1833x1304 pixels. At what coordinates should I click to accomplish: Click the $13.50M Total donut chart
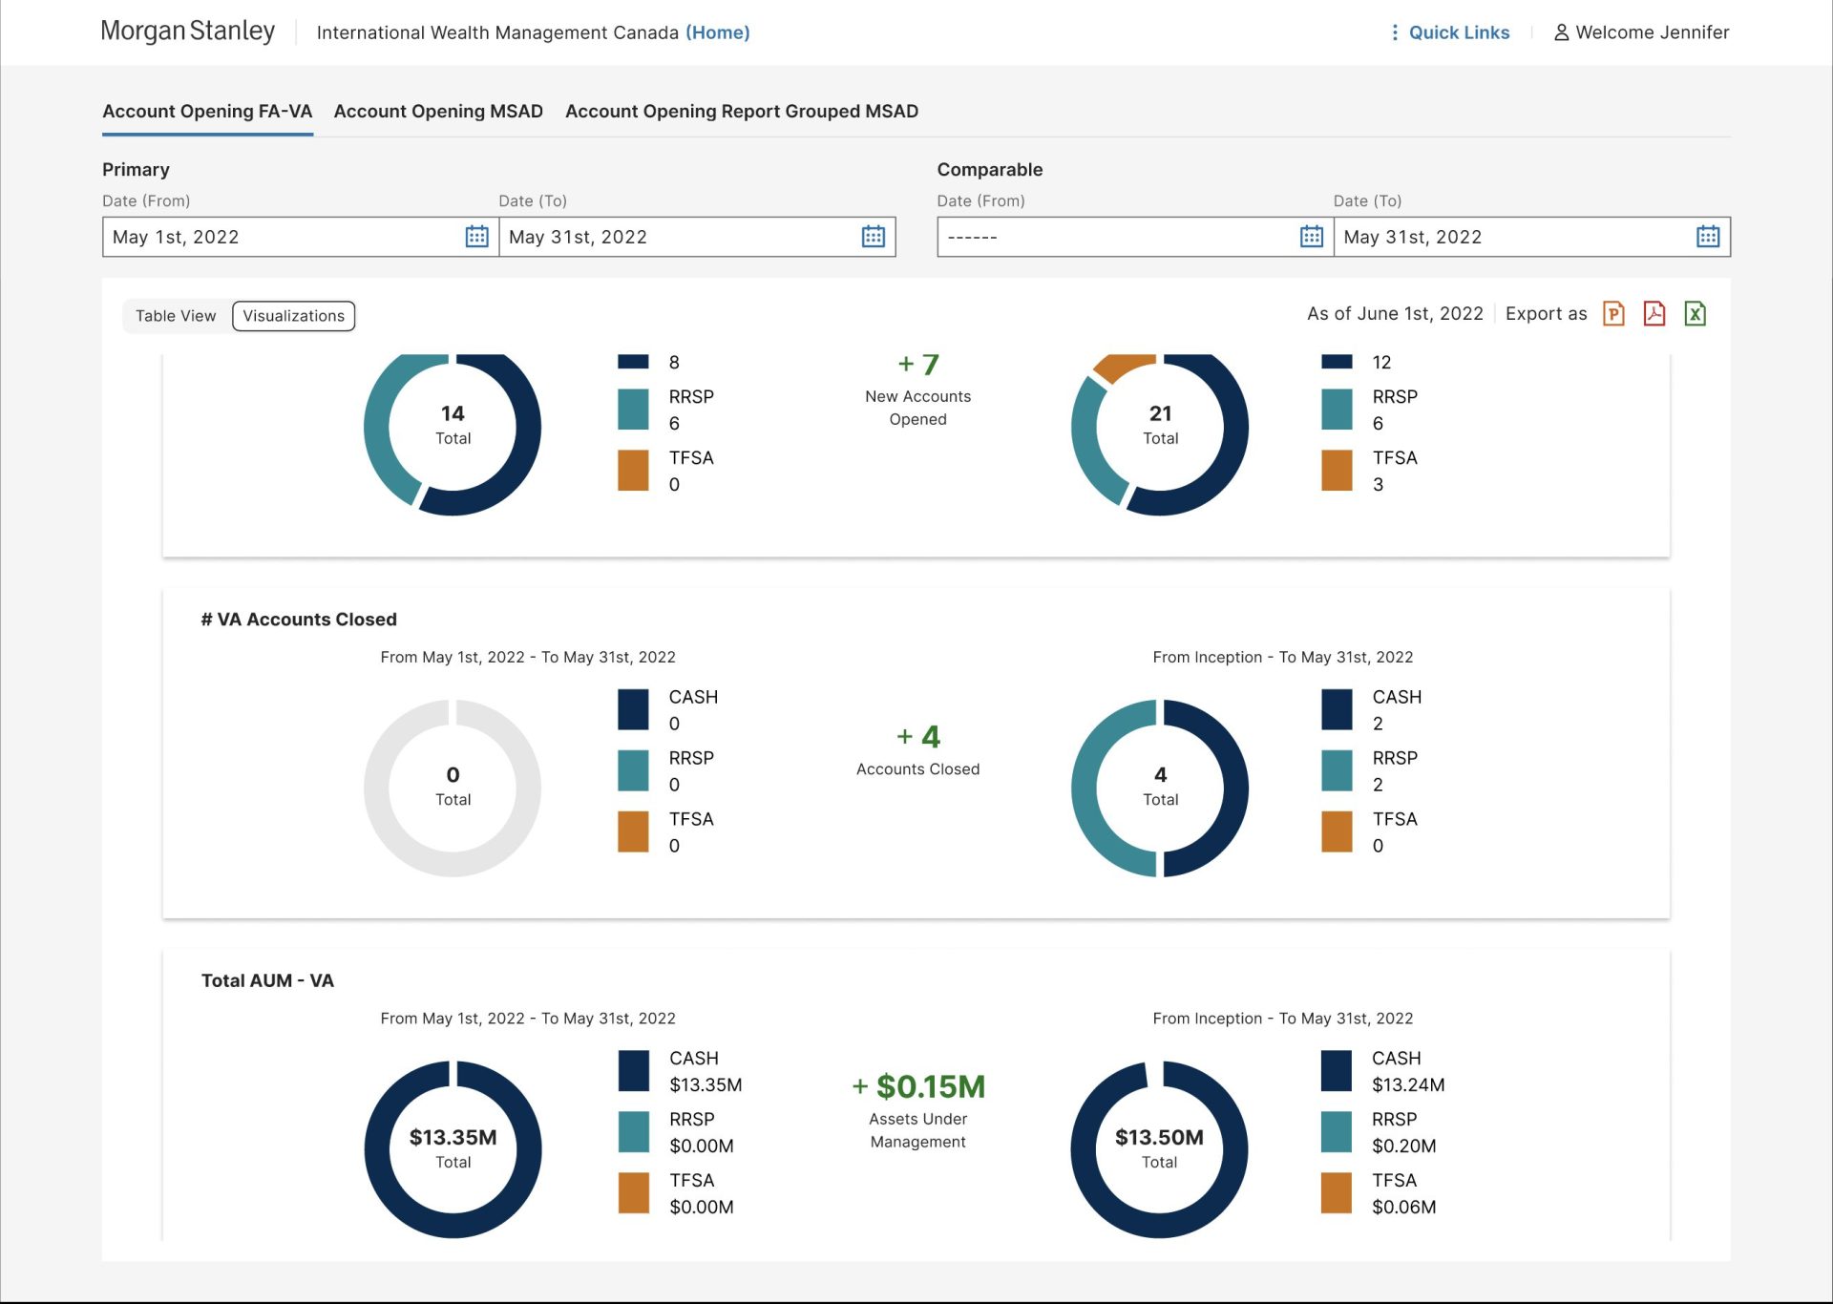pos(1159,1149)
